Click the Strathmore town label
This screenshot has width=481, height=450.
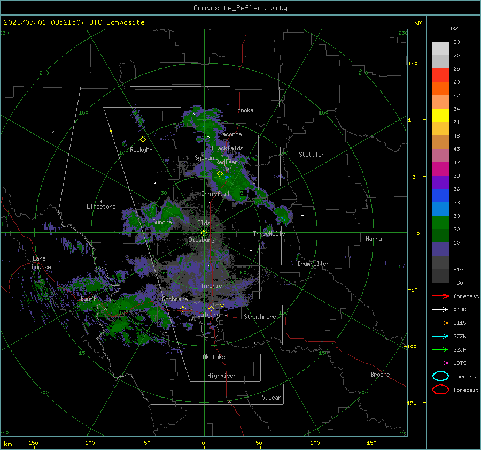[x=260, y=317]
